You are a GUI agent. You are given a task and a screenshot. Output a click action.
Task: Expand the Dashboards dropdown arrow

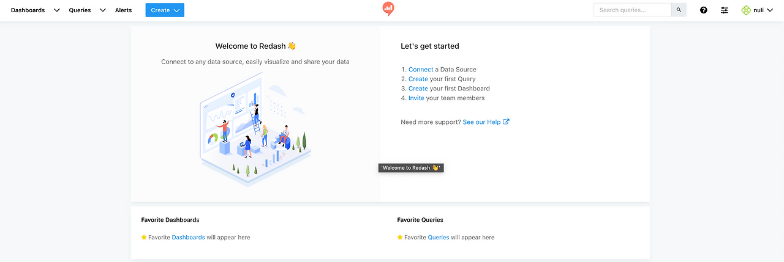pos(56,10)
